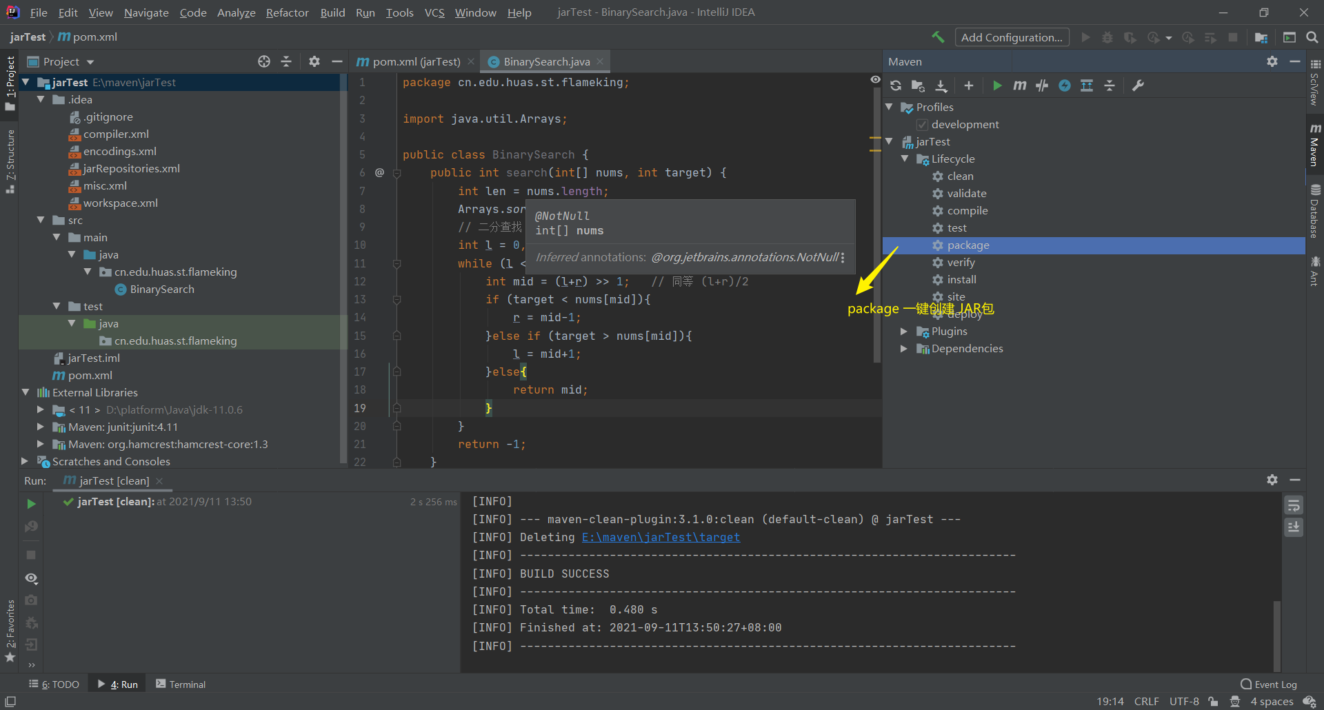This screenshot has width=1324, height=710.
Task: Open Project Structure from the toolbar
Action: [x=1261, y=37]
